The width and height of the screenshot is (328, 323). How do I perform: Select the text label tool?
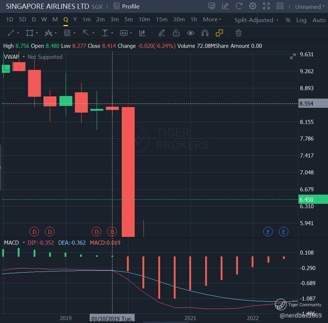tap(124, 33)
